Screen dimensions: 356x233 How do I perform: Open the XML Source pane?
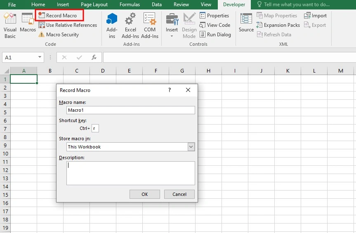coord(246,23)
